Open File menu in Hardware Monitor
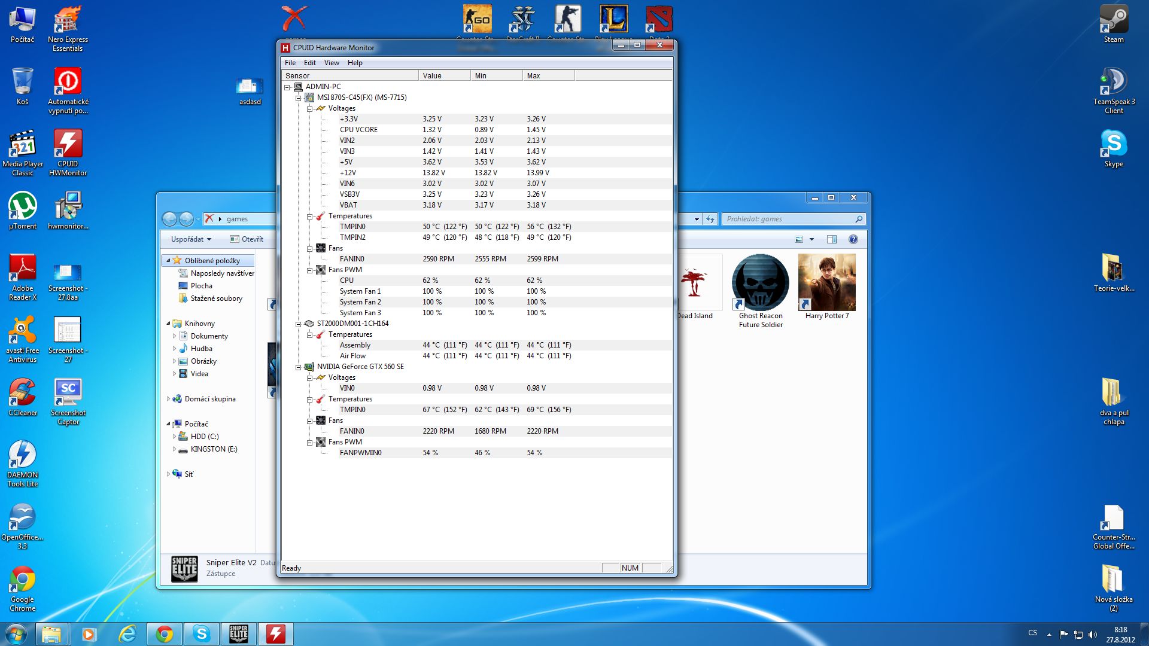 [290, 63]
